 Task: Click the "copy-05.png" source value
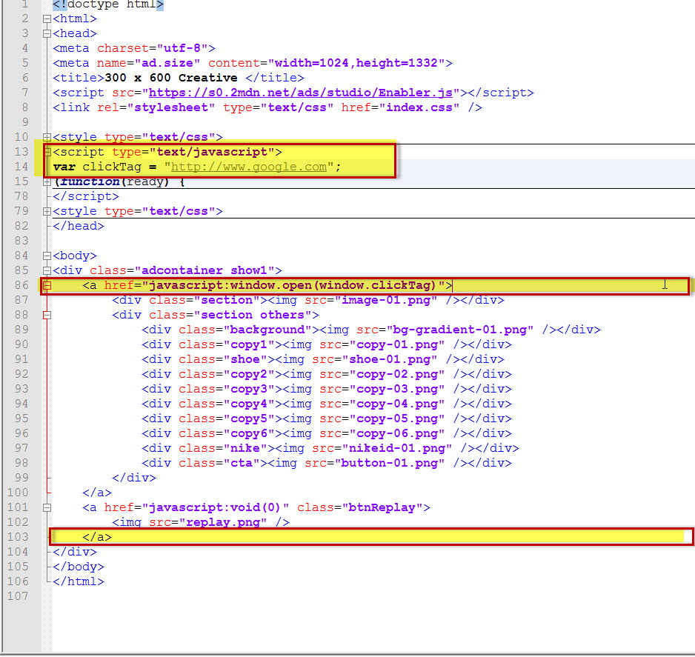[x=397, y=419]
